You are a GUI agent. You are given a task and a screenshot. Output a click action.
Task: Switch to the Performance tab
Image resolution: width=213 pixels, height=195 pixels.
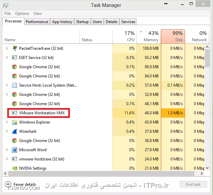point(37,22)
